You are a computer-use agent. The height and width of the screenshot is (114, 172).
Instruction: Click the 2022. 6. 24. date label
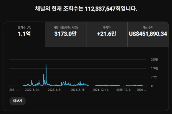point(32,90)
